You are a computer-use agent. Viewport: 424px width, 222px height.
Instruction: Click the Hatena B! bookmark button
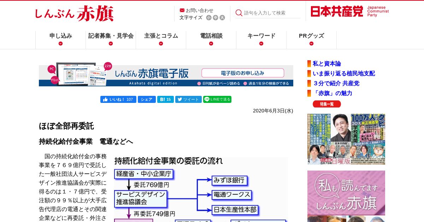click(x=165, y=99)
